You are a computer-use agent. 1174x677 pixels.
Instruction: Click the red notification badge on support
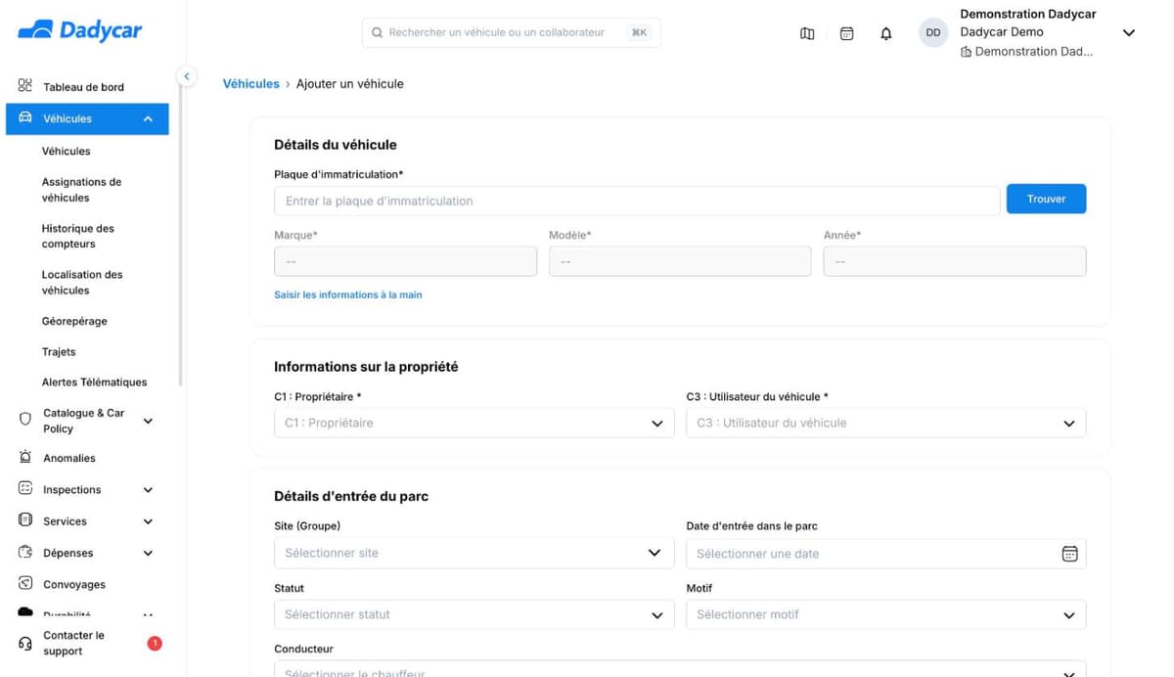[155, 643]
